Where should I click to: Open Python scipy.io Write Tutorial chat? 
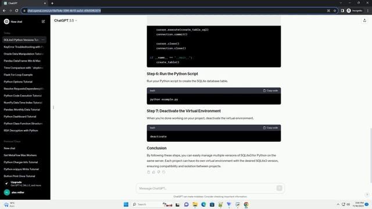pos(24,169)
